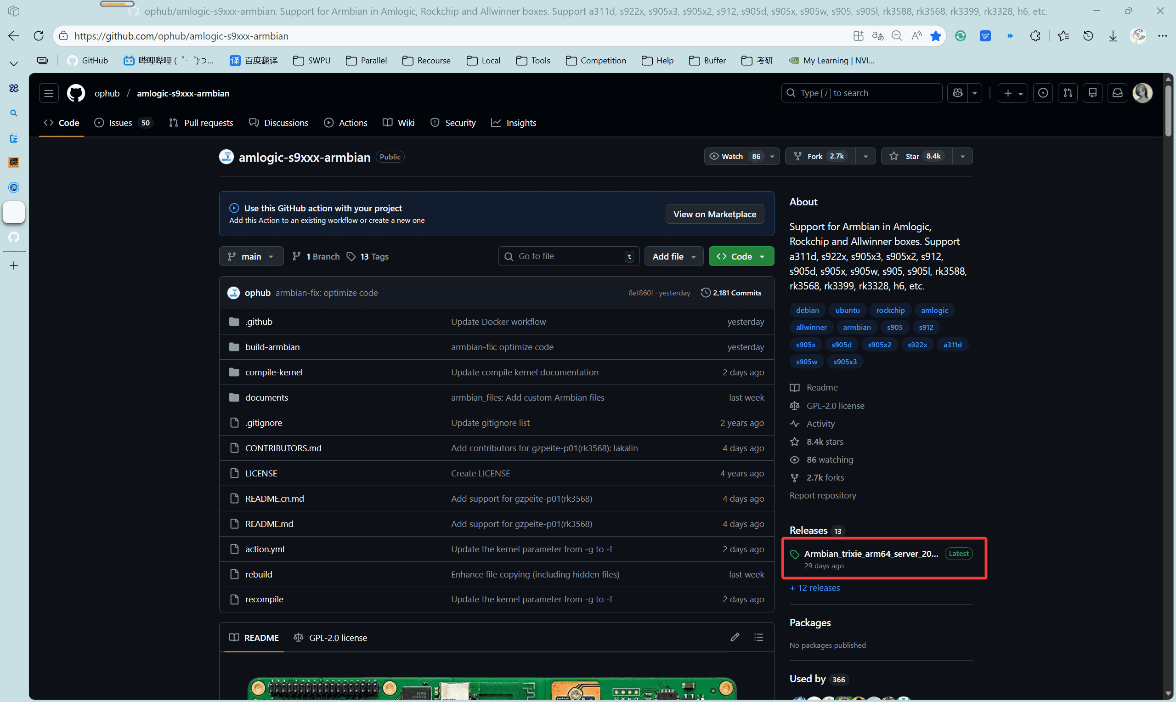Image resolution: width=1176 pixels, height=702 pixels.
Task: Switch to the Issues tab
Action: (121, 123)
